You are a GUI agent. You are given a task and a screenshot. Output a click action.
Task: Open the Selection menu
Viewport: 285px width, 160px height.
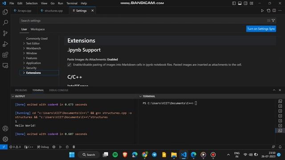click(x=32, y=3)
